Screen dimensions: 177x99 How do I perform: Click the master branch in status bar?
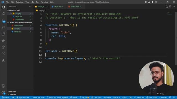pos(6,97)
